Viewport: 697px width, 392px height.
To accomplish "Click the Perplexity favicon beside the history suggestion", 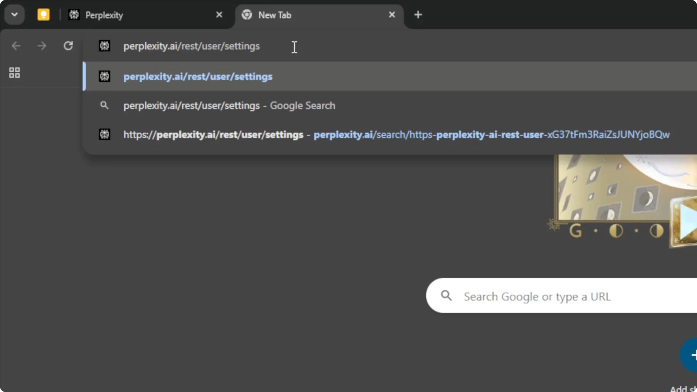I will pos(105,76).
